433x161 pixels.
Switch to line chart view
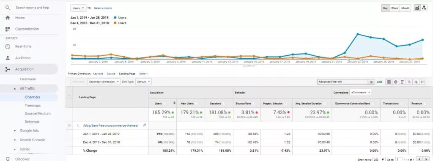tap(417, 8)
